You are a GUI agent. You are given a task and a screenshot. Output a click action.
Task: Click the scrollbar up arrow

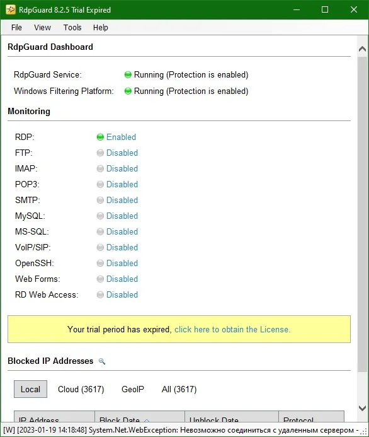pyautogui.click(x=362, y=49)
